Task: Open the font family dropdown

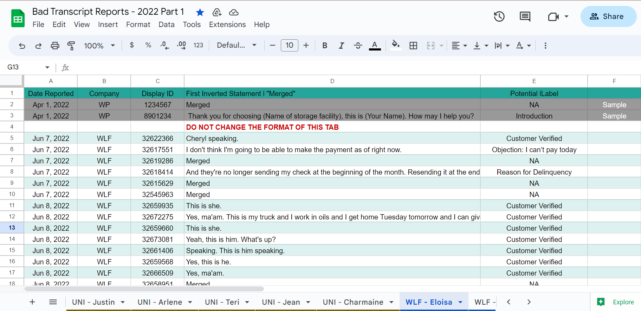Action: (237, 45)
